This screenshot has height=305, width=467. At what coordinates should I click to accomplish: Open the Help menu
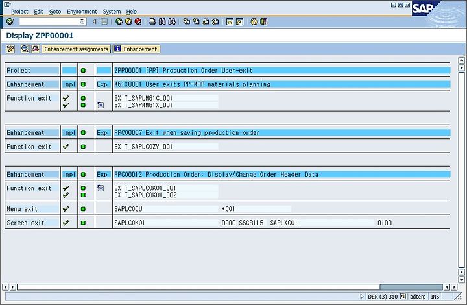point(131,11)
